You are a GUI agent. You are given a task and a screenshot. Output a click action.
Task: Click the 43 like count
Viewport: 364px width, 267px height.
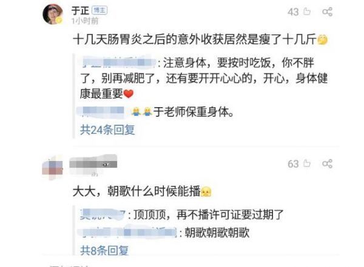click(x=293, y=12)
